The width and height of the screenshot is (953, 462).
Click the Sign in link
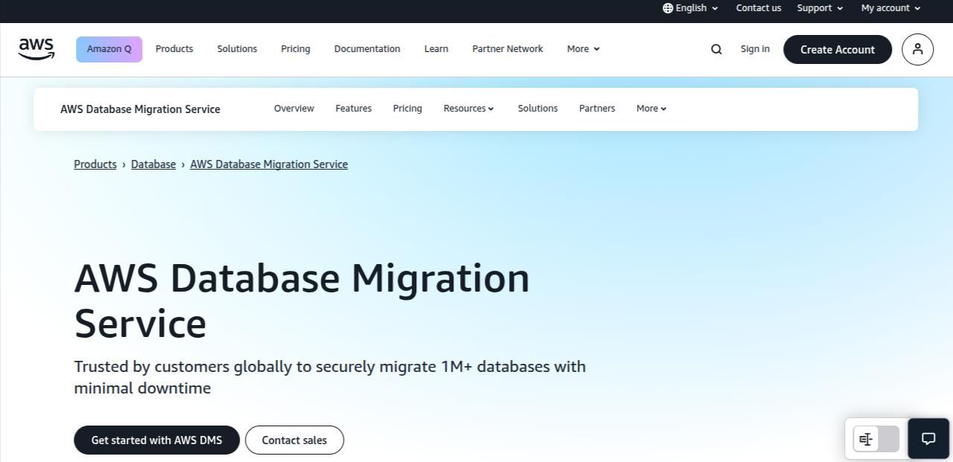tap(755, 49)
